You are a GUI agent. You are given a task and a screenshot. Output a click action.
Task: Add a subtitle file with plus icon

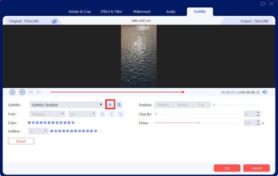[110, 105]
